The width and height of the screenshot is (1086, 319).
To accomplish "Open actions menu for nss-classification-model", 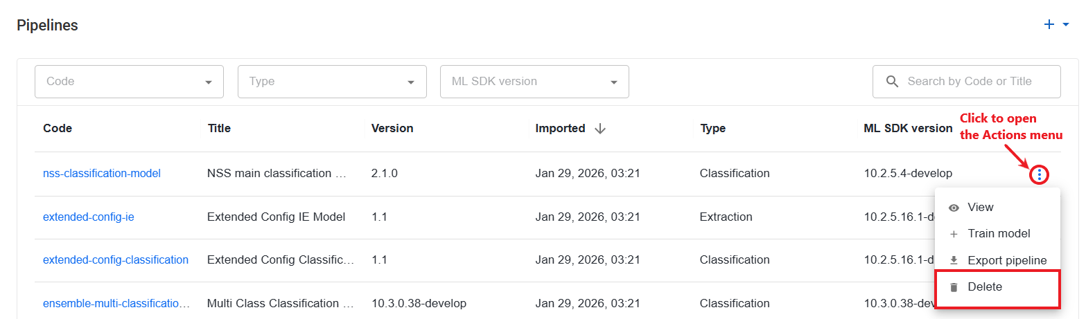I will (1039, 175).
